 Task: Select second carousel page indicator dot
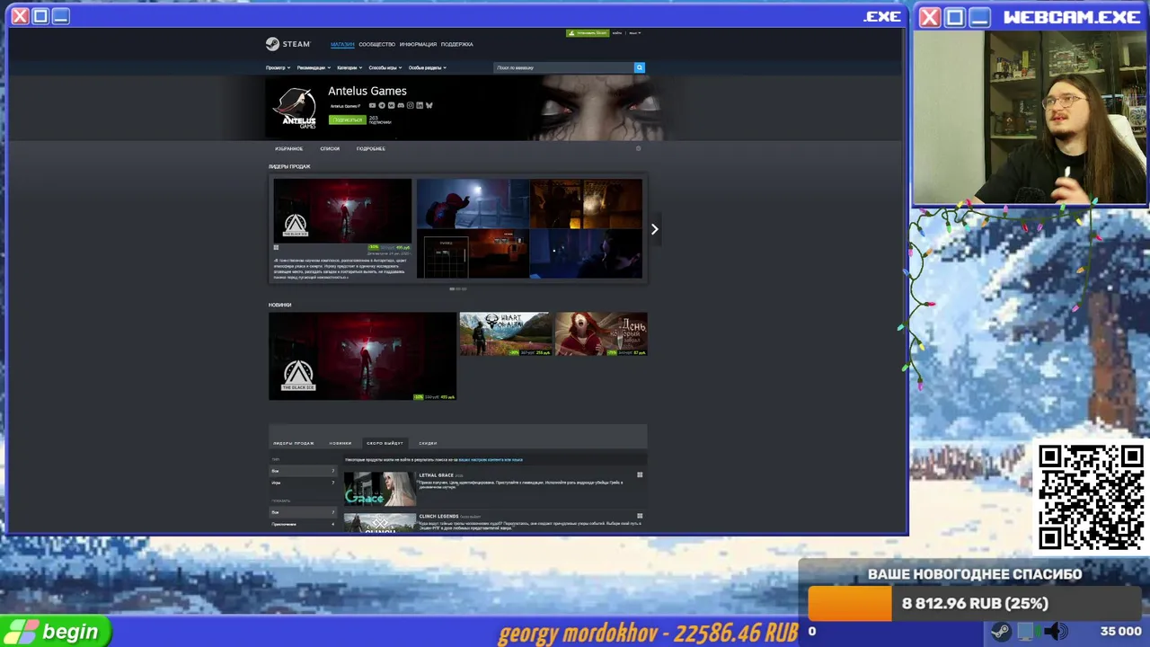tap(457, 288)
